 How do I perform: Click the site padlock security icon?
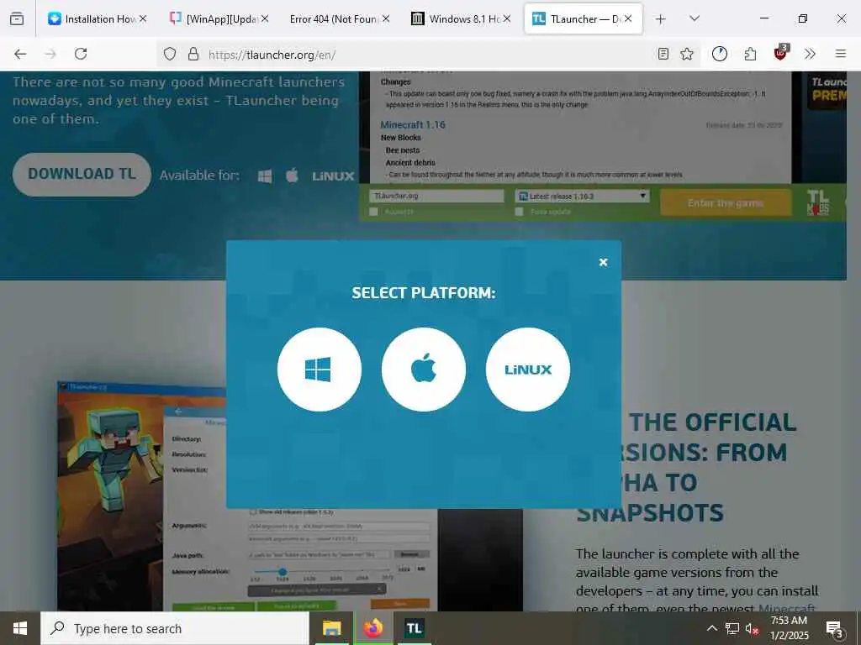click(193, 54)
